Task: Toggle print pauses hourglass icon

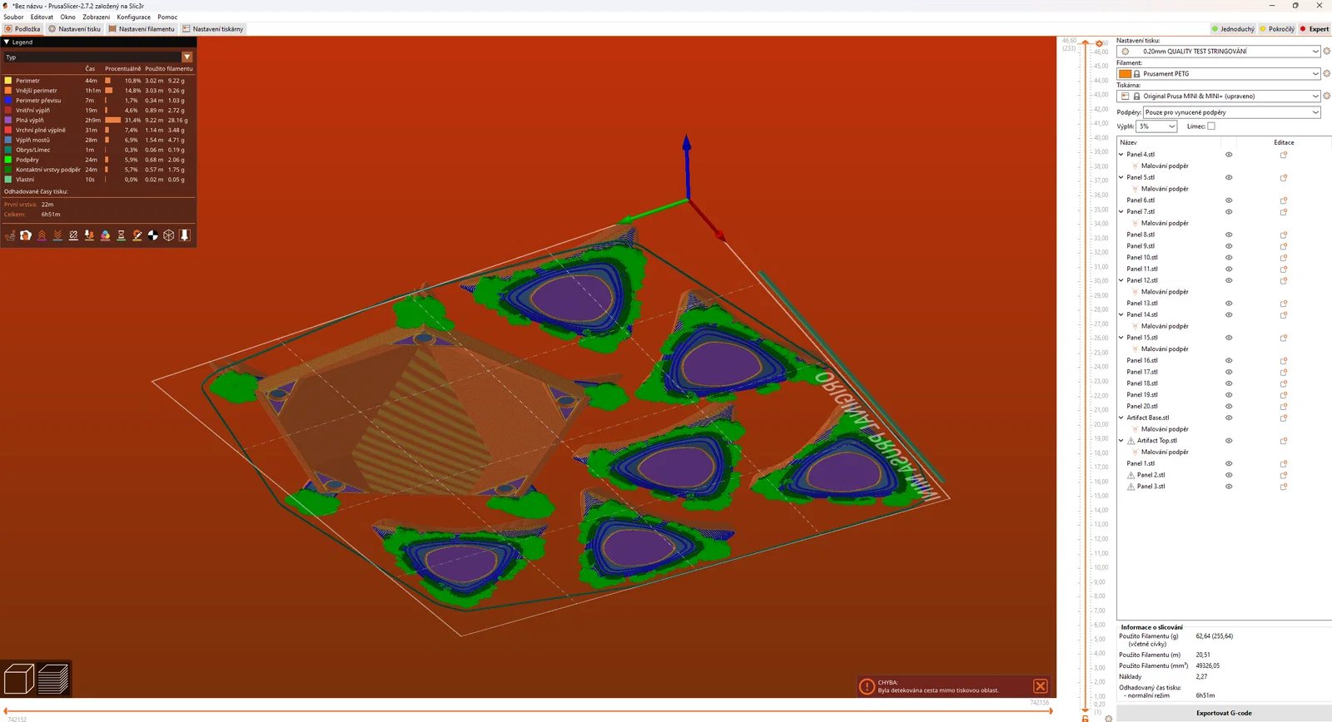Action: click(x=121, y=235)
